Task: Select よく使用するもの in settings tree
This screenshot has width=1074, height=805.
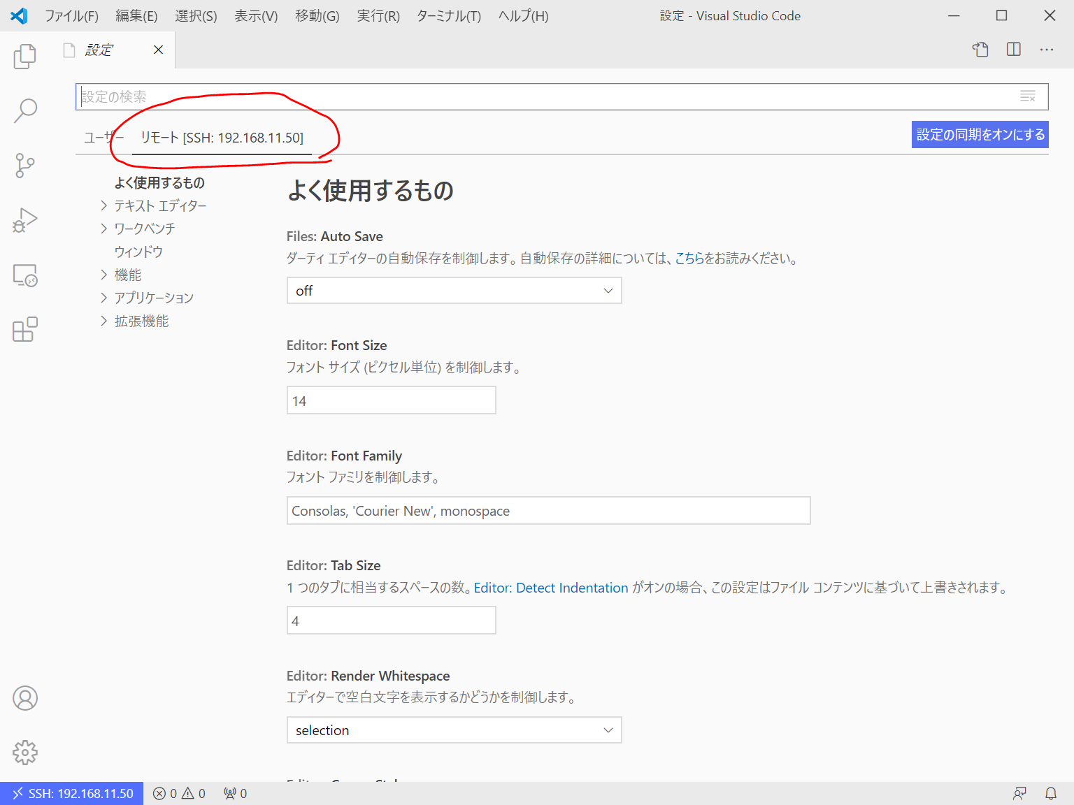Action: 159,182
